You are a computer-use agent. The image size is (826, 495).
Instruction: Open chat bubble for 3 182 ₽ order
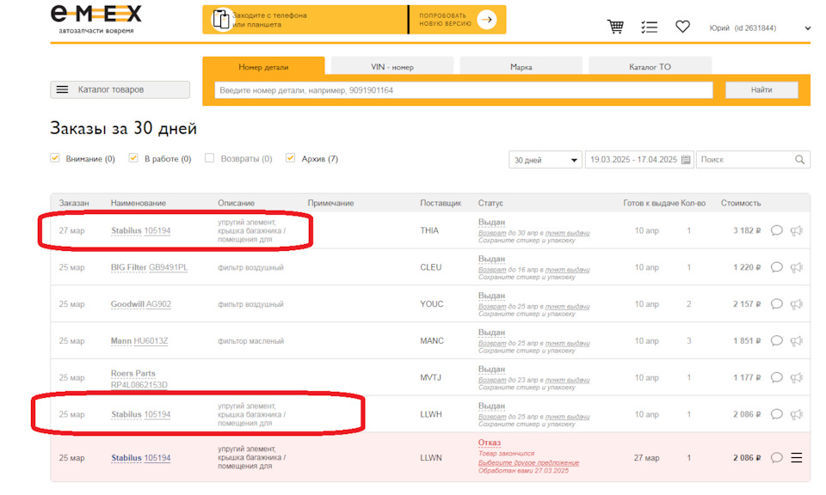[x=776, y=230]
